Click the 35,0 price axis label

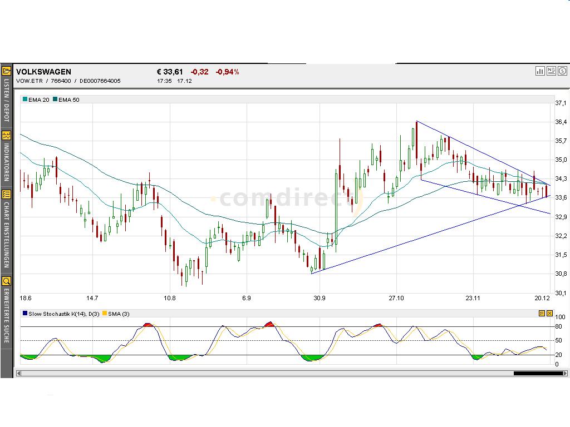(561, 160)
